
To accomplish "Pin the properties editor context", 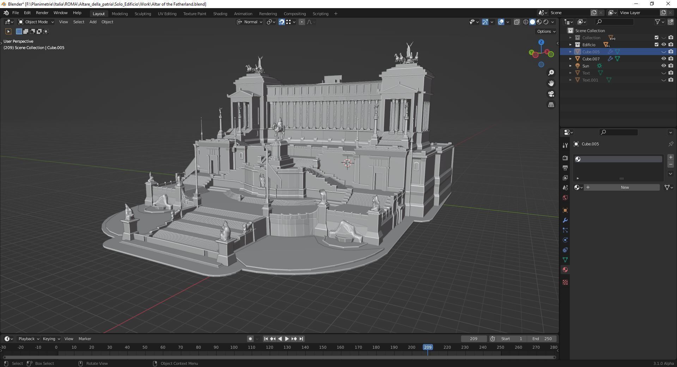I will 671,144.
